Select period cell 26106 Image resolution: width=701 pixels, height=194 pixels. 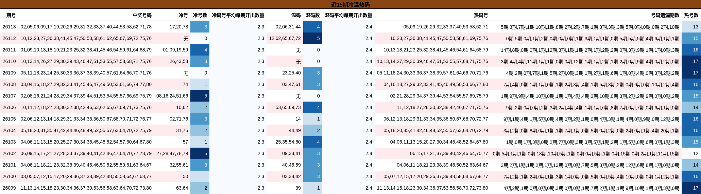pos(9,107)
